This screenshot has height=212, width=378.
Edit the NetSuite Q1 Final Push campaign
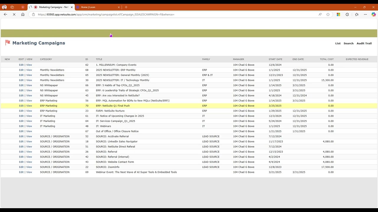pos(21,106)
